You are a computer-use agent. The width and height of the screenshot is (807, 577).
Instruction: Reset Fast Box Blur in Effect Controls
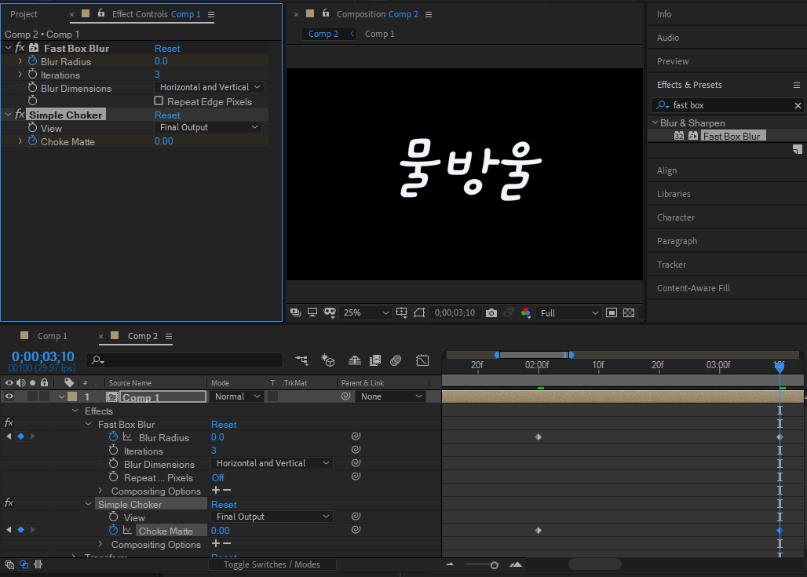point(167,49)
